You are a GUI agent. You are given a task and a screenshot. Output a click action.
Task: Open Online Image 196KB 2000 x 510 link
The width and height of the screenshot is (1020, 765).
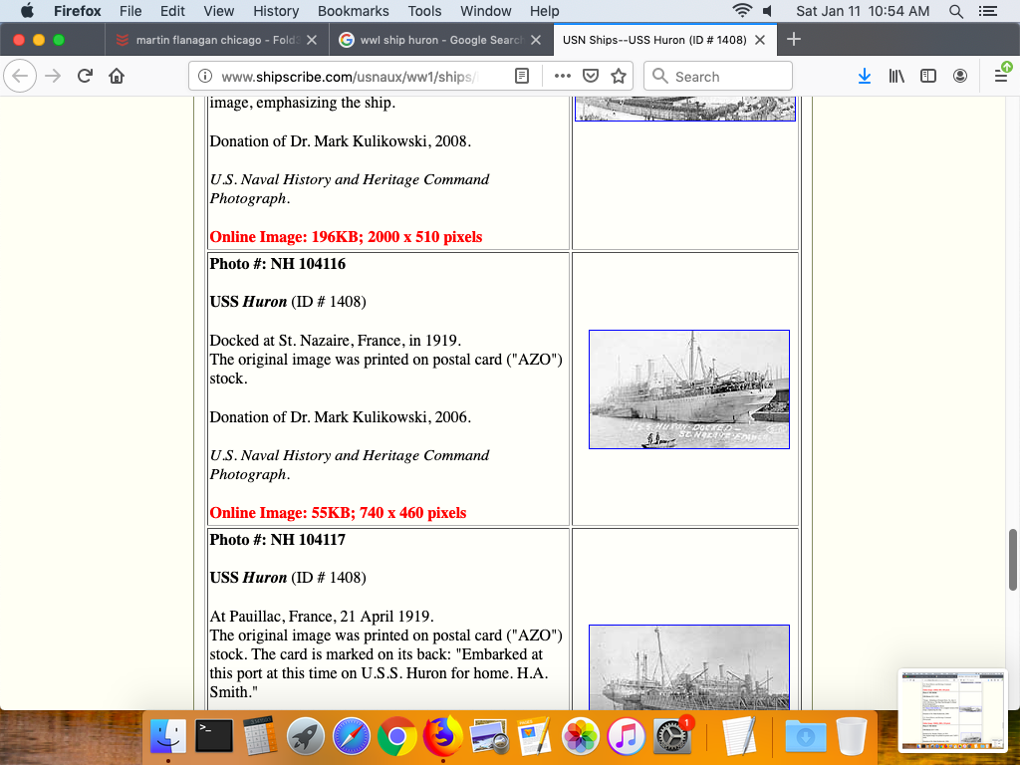click(x=346, y=237)
